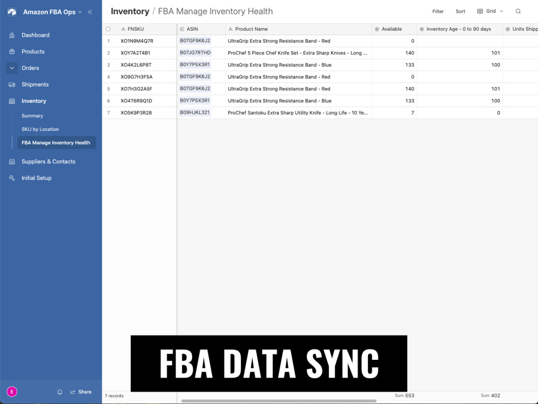Screen dimensions: 538x404
Task: Tick the checkbox next to XO5K9P3R28
Action: (108, 113)
